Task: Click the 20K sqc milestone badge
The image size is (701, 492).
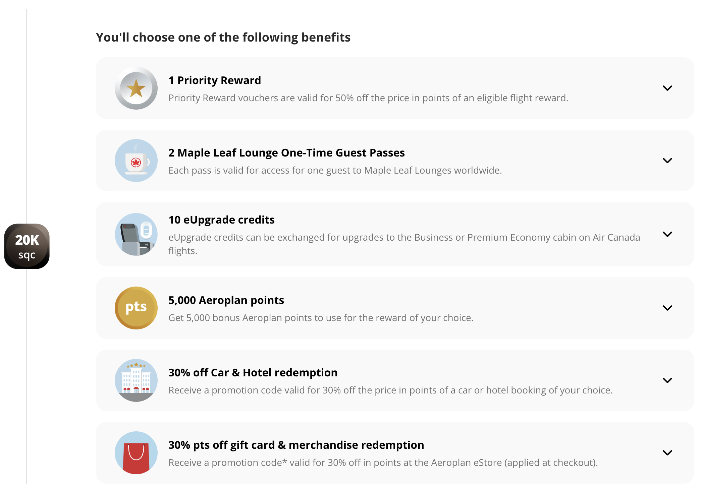Action: pos(27,246)
